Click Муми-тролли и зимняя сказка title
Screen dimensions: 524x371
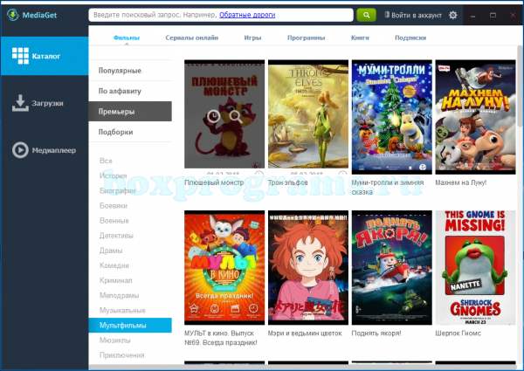coord(388,188)
